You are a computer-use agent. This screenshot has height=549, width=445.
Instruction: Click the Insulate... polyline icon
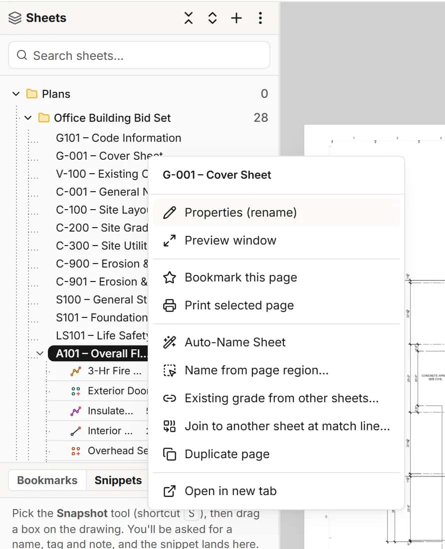pyautogui.click(x=75, y=411)
